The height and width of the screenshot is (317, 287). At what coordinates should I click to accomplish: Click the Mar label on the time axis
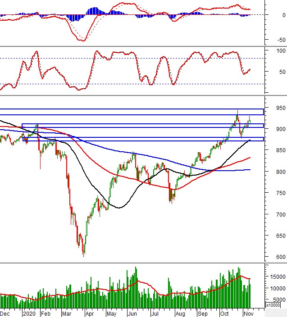pos(66,312)
